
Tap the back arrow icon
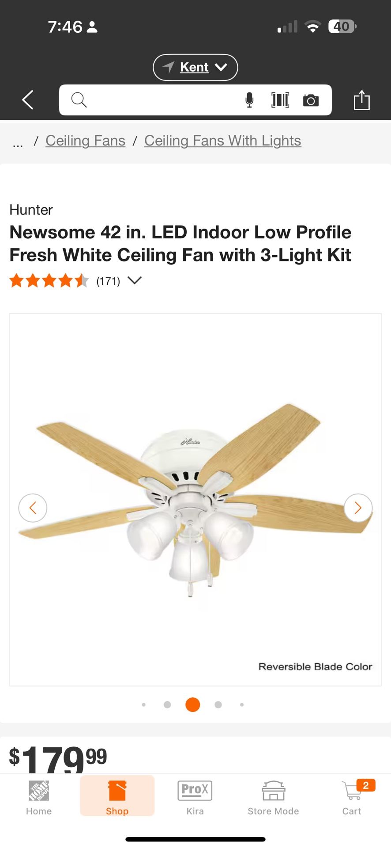point(28,100)
